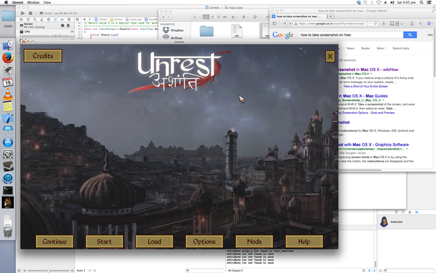This screenshot has height=273, width=436.
Task: Click the Continue button in the game menu
Action: click(55, 242)
